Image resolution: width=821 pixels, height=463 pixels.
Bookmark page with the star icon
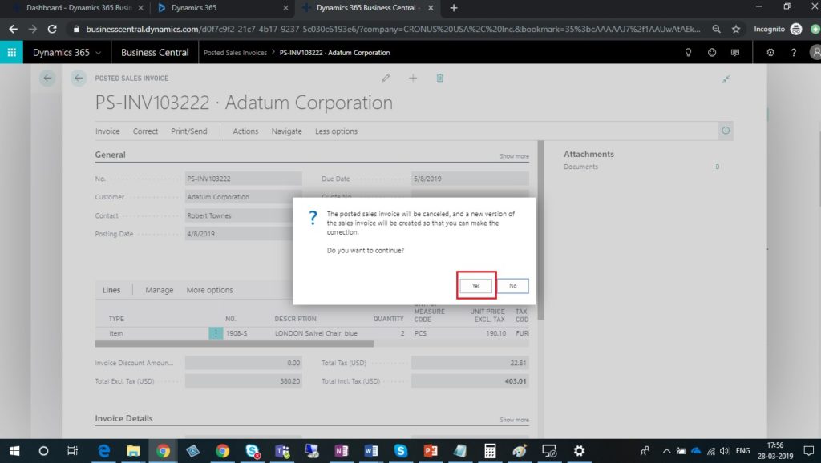[736, 30]
